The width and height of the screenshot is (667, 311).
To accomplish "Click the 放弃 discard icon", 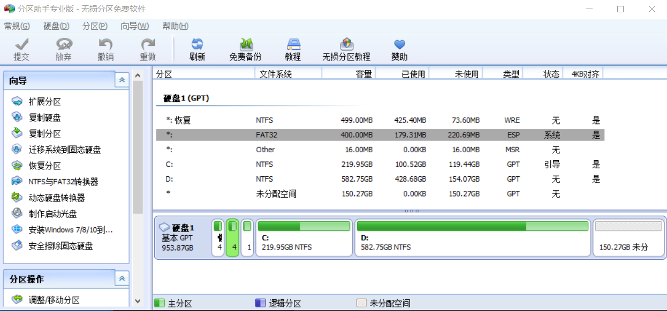I will 63,45.
